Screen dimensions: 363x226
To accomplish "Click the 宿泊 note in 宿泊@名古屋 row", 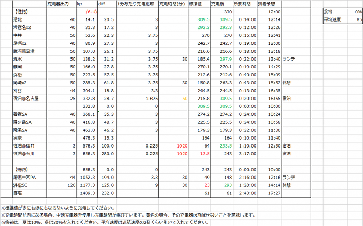I will pos(287,99).
